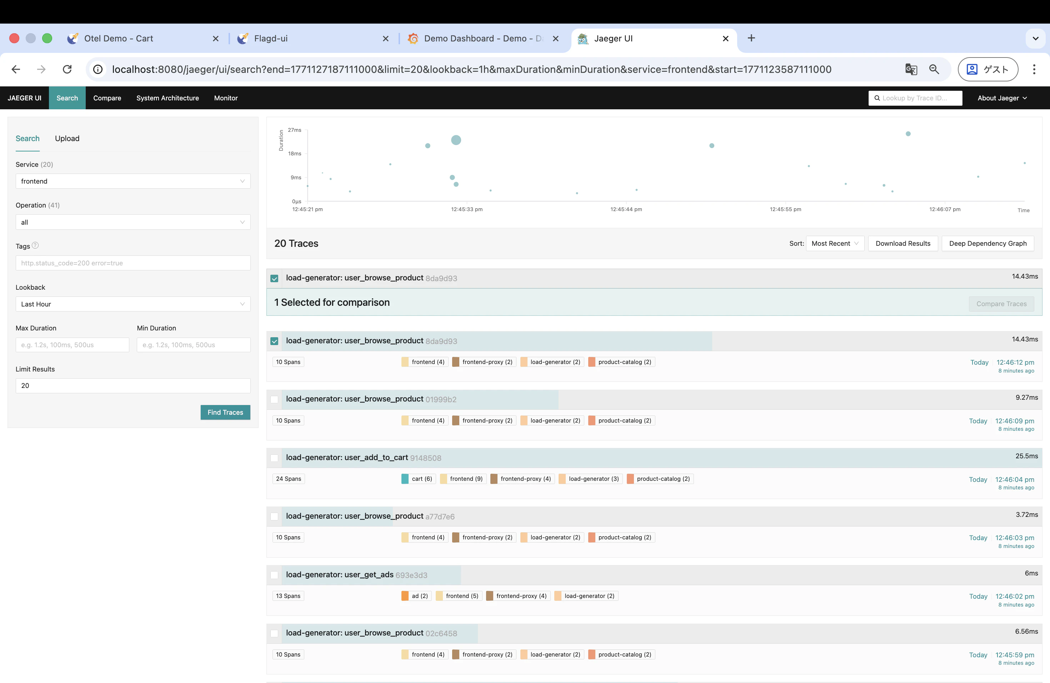Check the user_get_ads 693e3d3 trace checkbox
The width and height of the screenshot is (1050, 683).
click(x=274, y=575)
